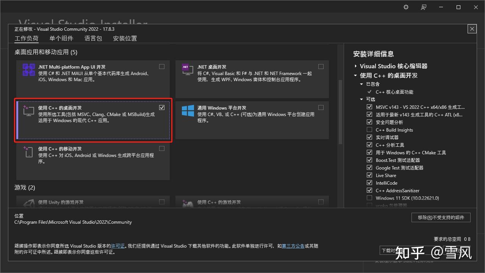
Task: Click 移除不受支持的组件 button
Action: click(x=441, y=218)
